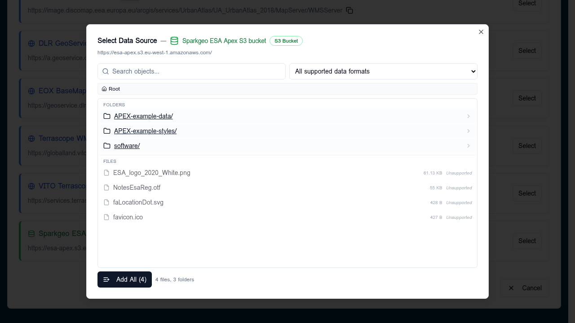The width and height of the screenshot is (575, 323).
Task: Click the bucket URL esa-apex.s3.eu-west-1.amazonaws.com
Action: pos(155,52)
